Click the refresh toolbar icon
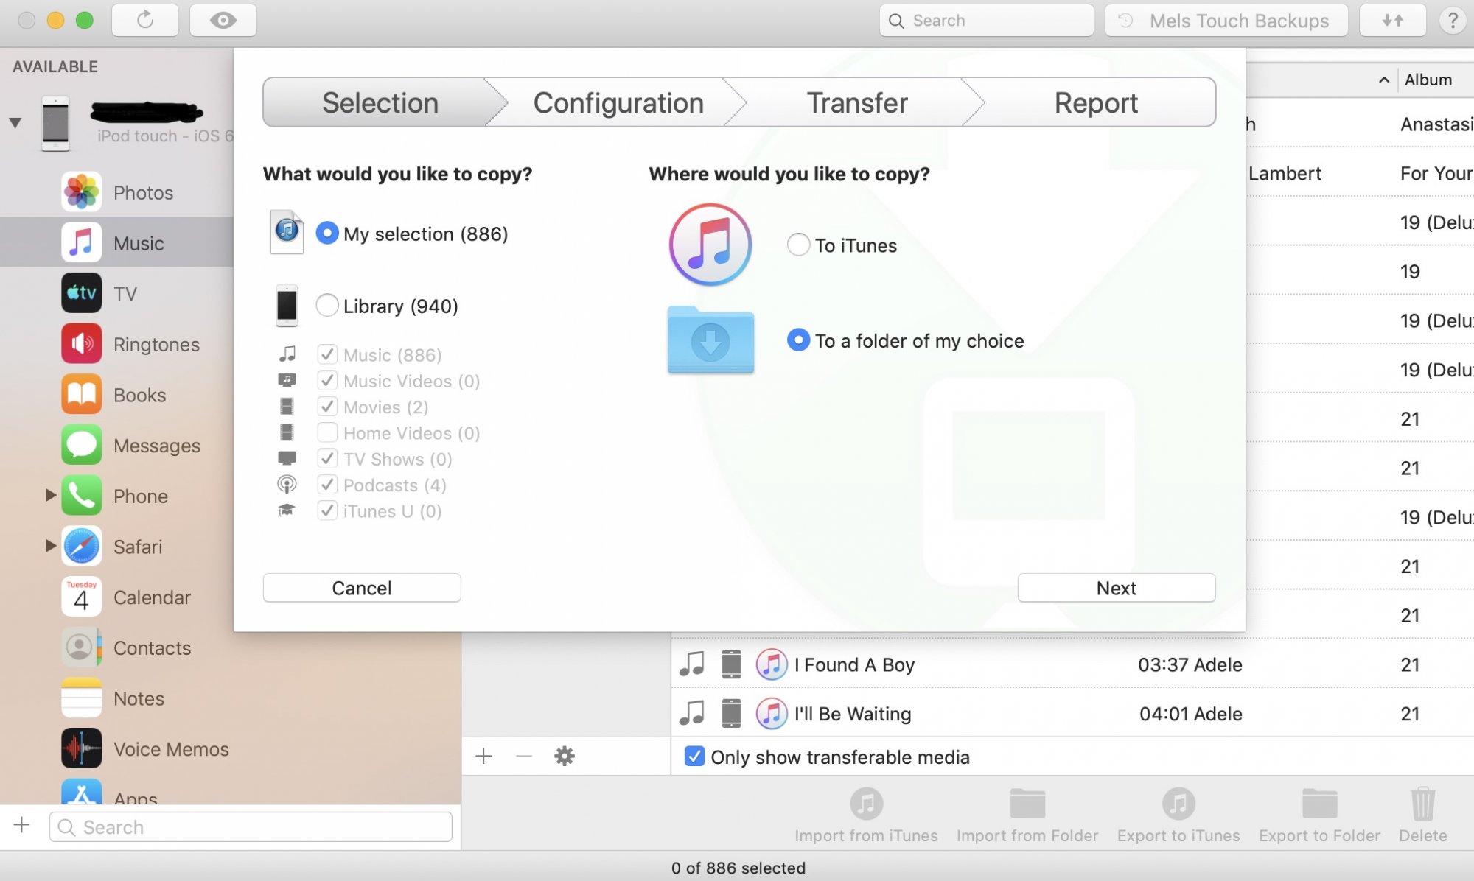The width and height of the screenshot is (1474, 881). 145,20
